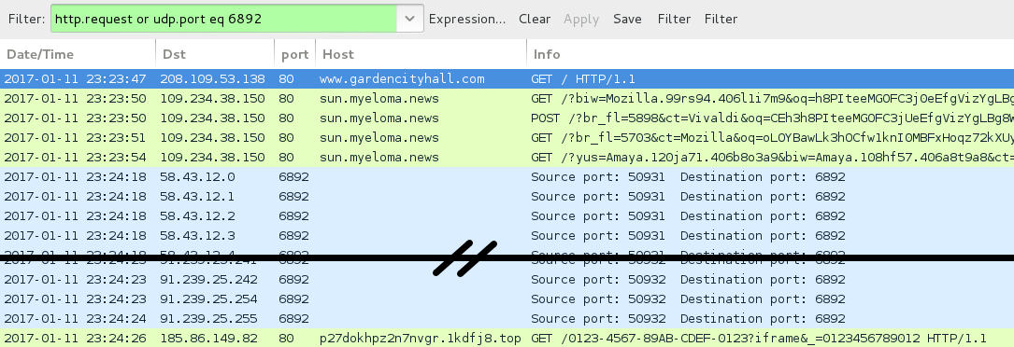
Task: Open the Expression... filter builder
Action: pos(467,19)
